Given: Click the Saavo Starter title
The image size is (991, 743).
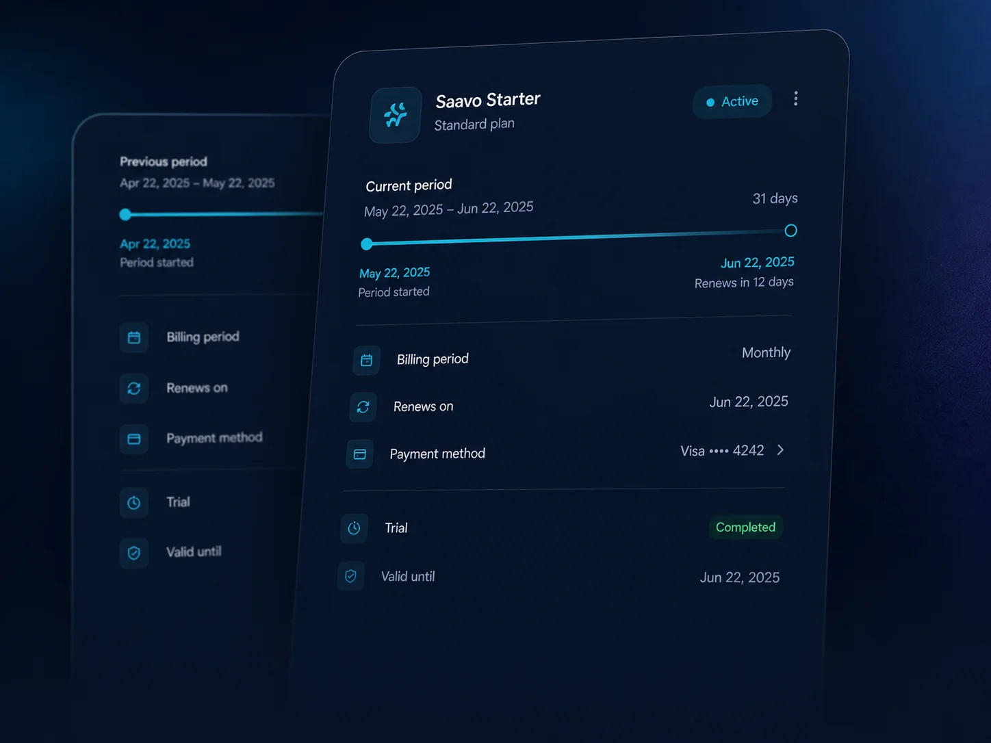Looking at the screenshot, I should point(488,100).
